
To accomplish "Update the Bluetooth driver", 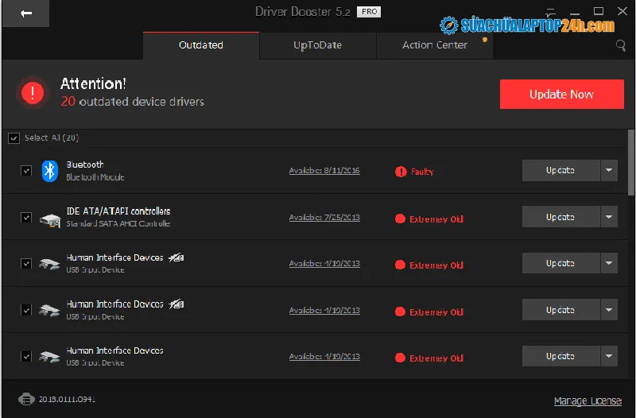I will pyautogui.click(x=560, y=170).
